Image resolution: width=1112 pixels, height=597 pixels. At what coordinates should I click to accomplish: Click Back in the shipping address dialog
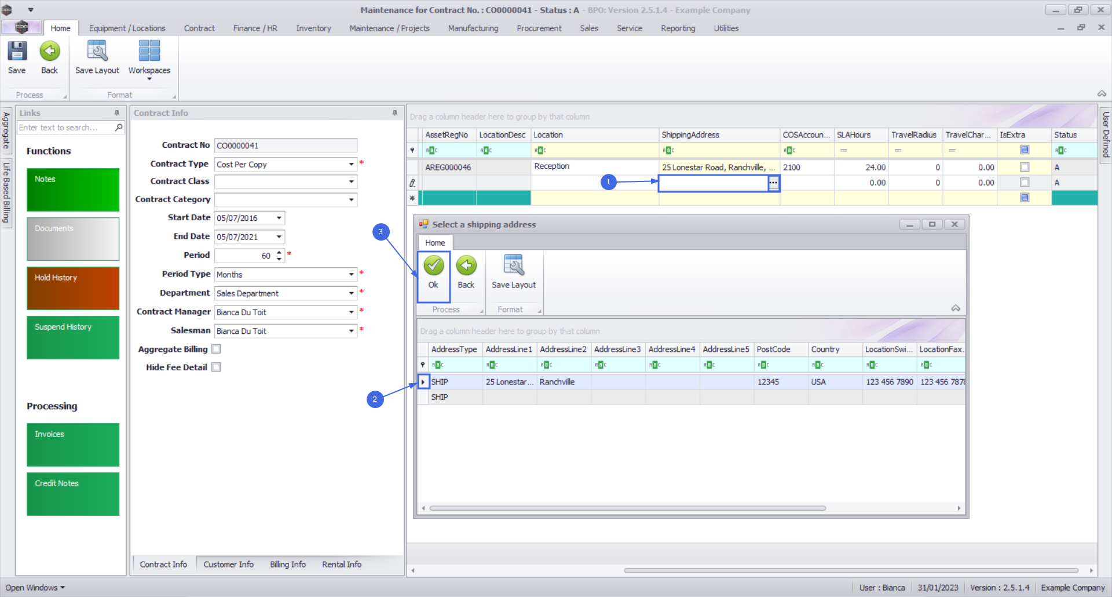[466, 272]
